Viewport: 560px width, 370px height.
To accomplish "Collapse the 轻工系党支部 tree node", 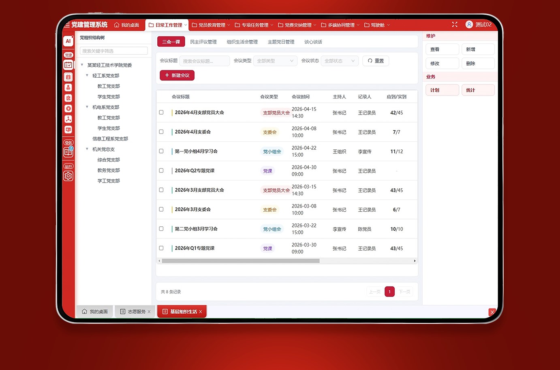I will 87,75.
